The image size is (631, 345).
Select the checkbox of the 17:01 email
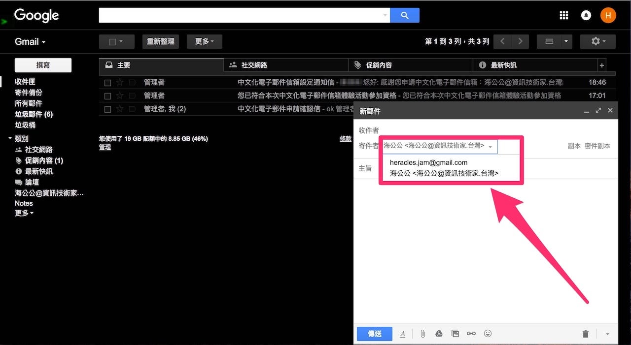pos(107,95)
